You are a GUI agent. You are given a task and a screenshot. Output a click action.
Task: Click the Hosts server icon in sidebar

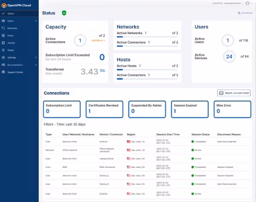tap(3, 36)
